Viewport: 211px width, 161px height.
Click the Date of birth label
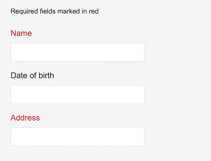(32, 76)
